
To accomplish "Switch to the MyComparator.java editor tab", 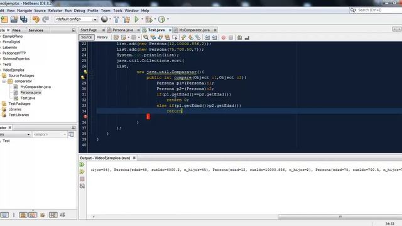I will click(x=194, y=30).
